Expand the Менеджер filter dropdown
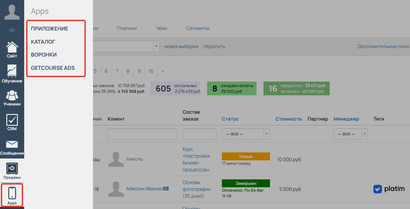Viewport: 410px width, 209px height. [x=351, y=134]
